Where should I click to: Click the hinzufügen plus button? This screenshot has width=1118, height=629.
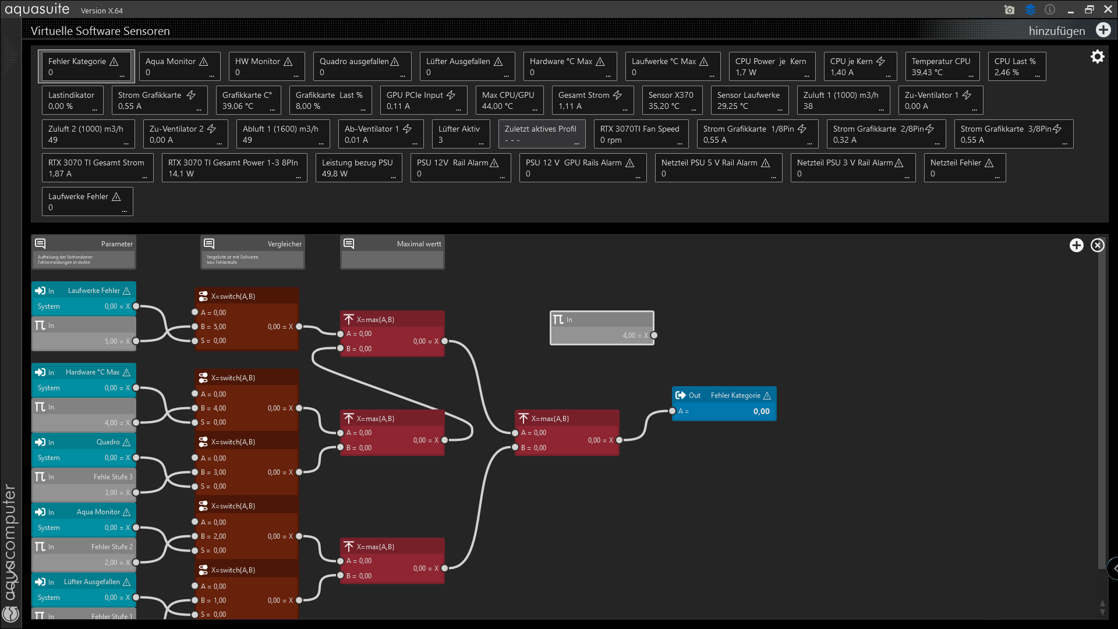[1103, 30]
